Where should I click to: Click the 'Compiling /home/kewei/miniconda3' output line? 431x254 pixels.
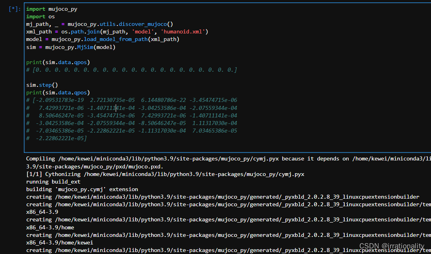pos(228,159)
